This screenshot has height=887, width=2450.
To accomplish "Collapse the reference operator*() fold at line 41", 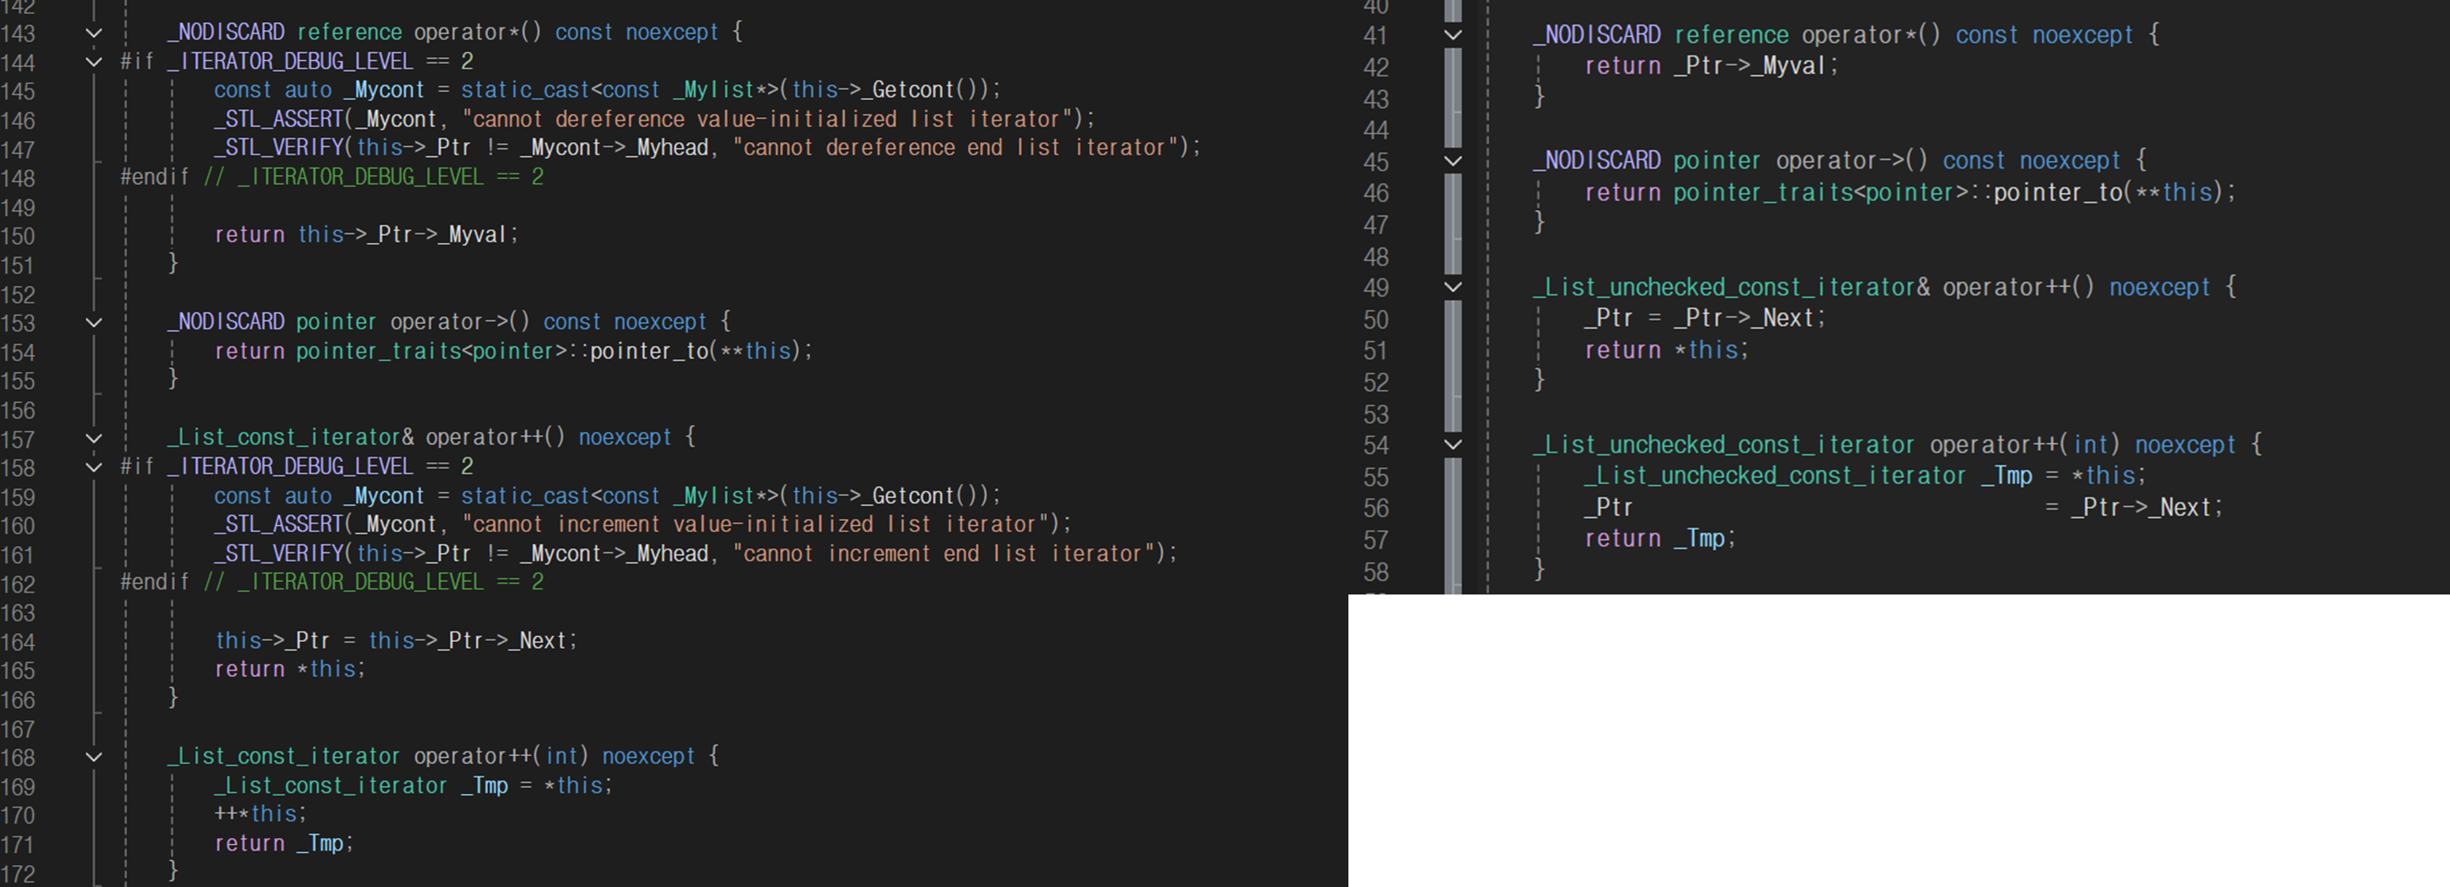I will 1452,34.
